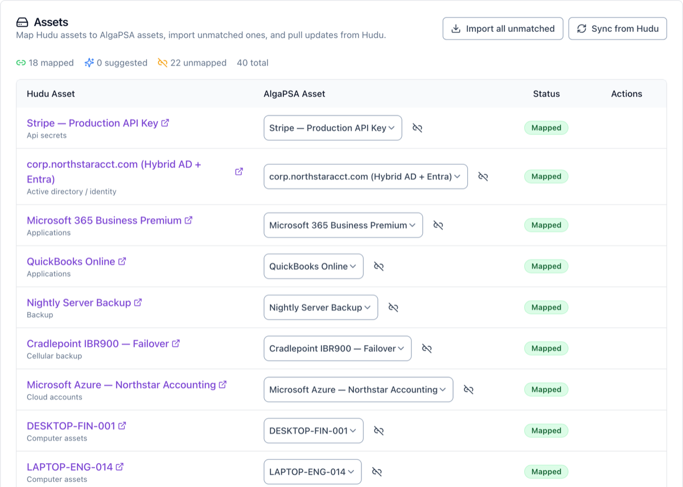Click the Hudu Asset column header

click(51, 94)
